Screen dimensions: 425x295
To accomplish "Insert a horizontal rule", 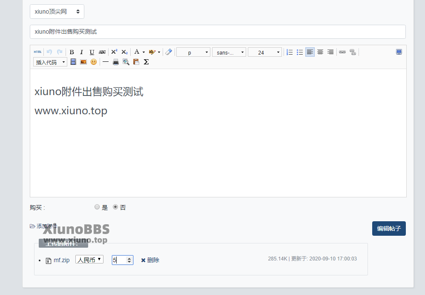I will (106, 62).
